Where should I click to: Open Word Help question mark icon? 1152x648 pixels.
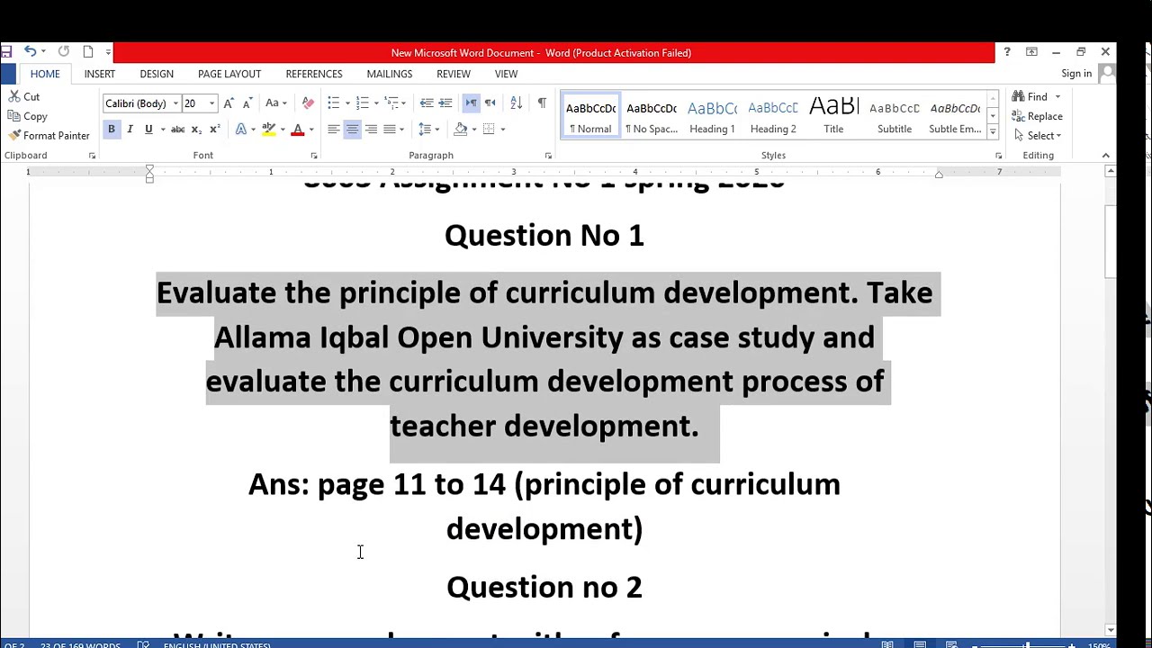[1007, 52]
